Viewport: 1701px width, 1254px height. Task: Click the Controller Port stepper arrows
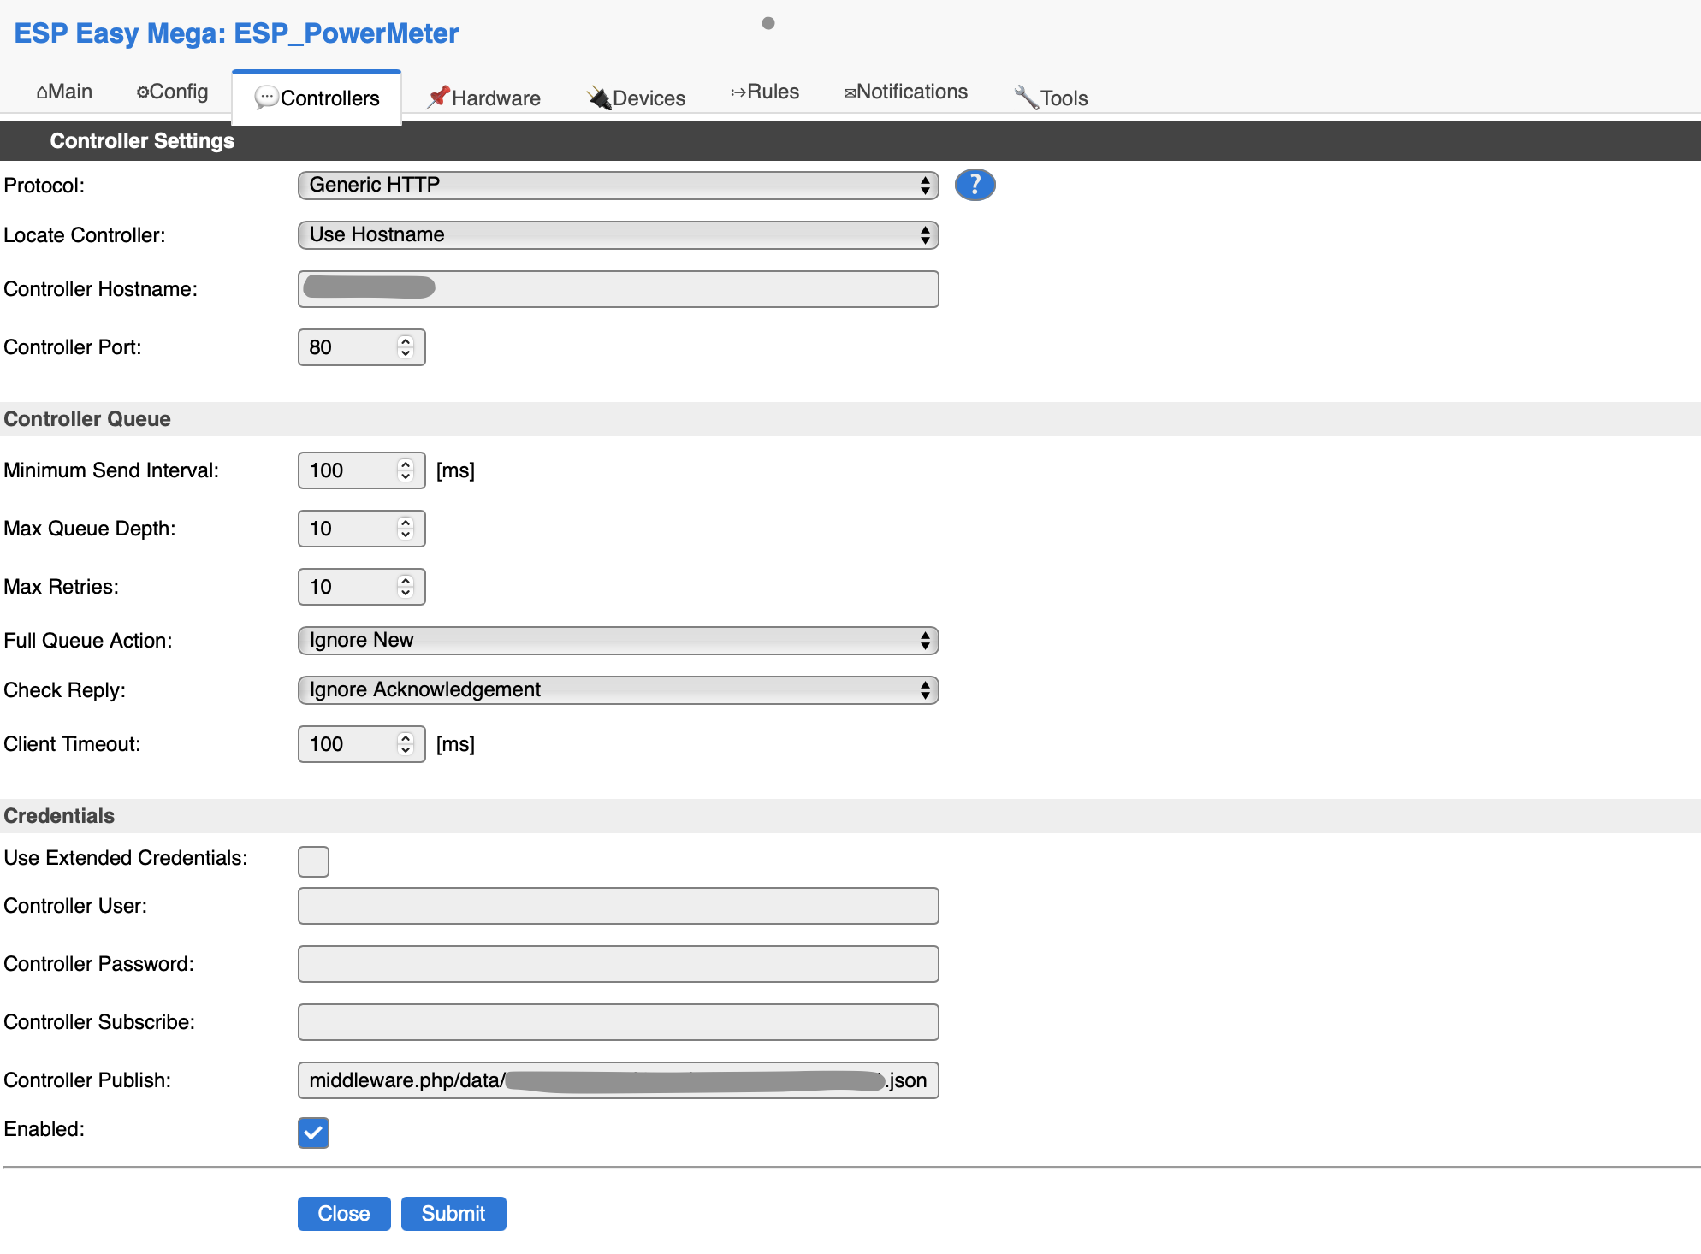click(406, 347)
